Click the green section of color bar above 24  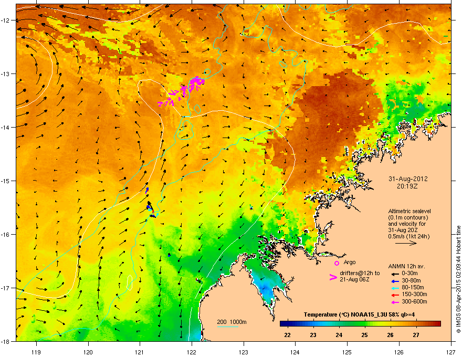point(339,323)
